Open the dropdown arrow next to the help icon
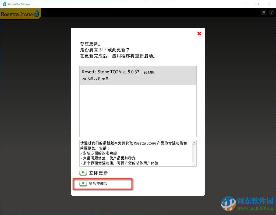The image size is (276, 215). click(x=274, y=13)
